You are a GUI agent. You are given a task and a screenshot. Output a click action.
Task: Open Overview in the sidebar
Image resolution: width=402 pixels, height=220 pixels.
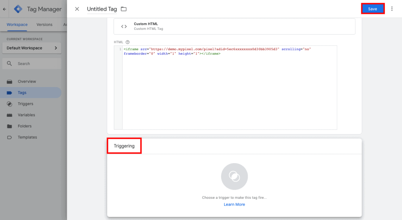[x=27, y=82]
